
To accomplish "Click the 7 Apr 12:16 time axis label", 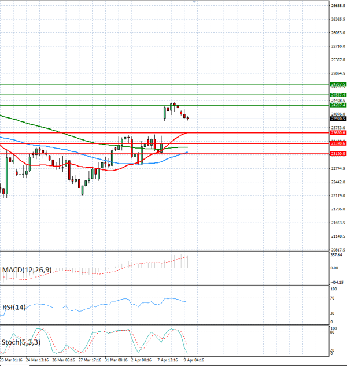I will pos(168,360).
